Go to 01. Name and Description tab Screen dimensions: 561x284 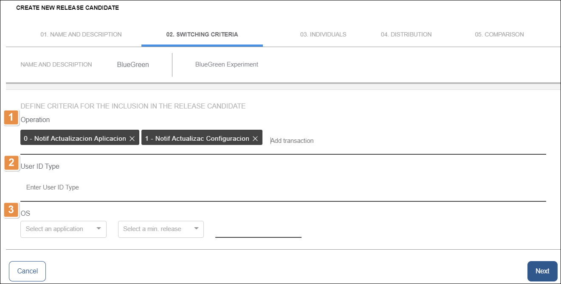(81, 34)
